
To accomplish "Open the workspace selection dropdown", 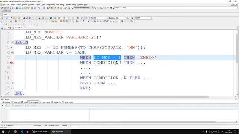I will pyautogui.click(x=92, y=7).
